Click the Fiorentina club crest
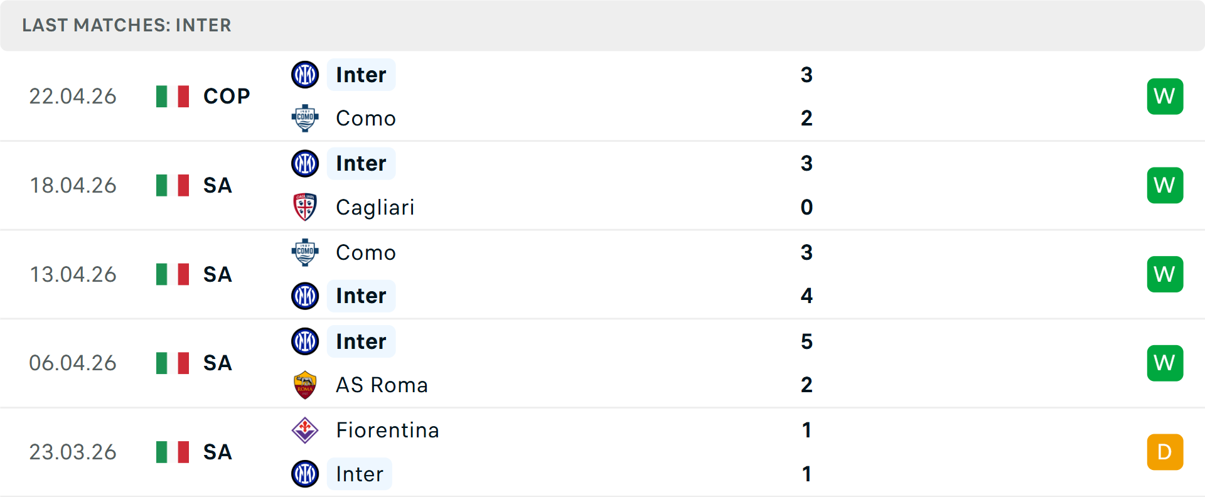This screenshot has height=497, width=1205. click(x=305, y=430)
